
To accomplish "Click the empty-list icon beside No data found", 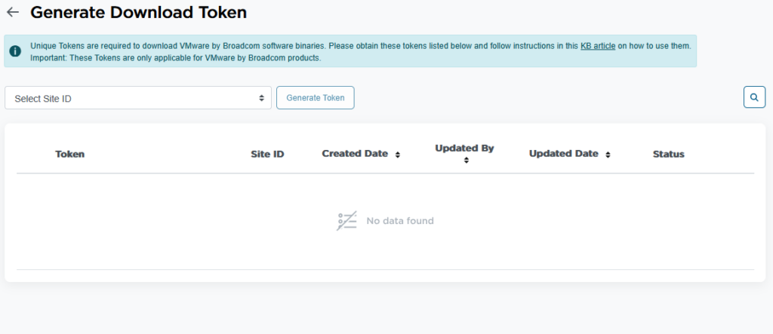I will click(346, 221).
